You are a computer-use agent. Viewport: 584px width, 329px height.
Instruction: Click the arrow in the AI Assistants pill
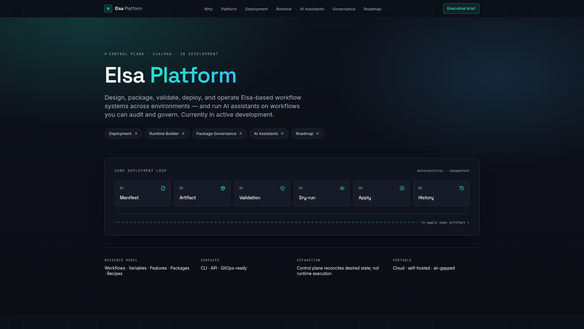[282, 133]
